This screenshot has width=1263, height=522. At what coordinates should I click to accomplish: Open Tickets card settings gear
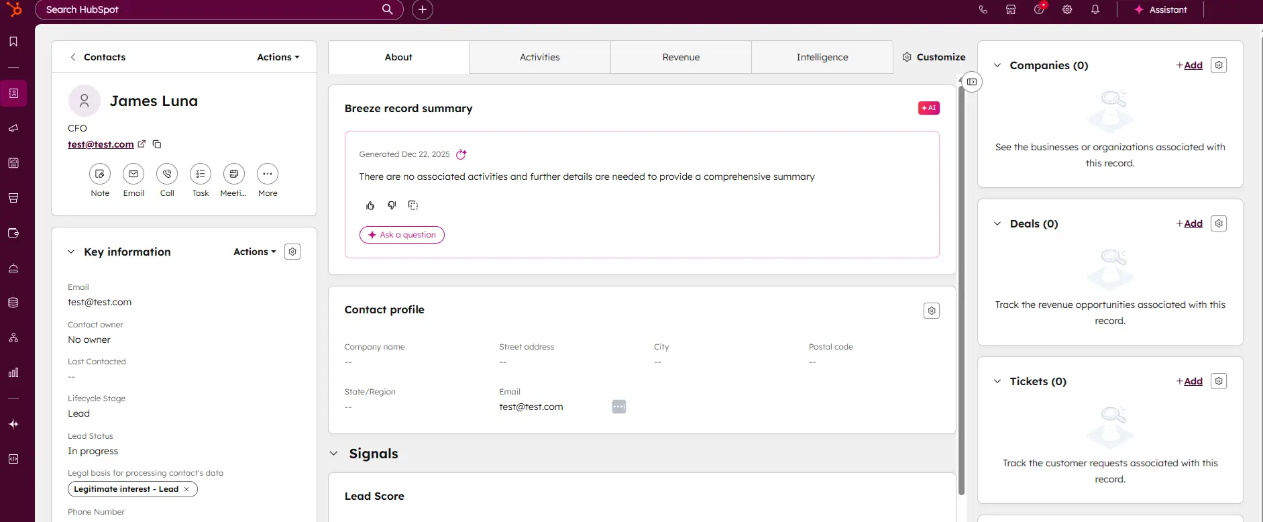1219,381
